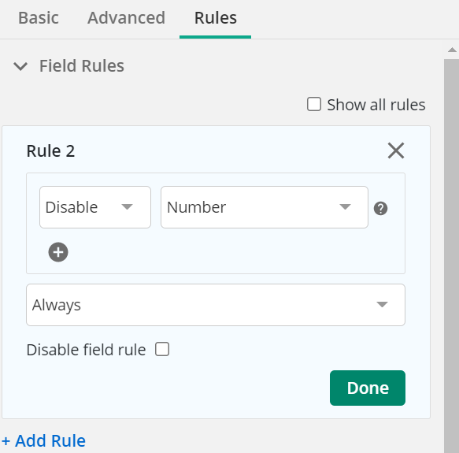Open the help question mark icon
This screenshot has width=459, height=453.
380,208
